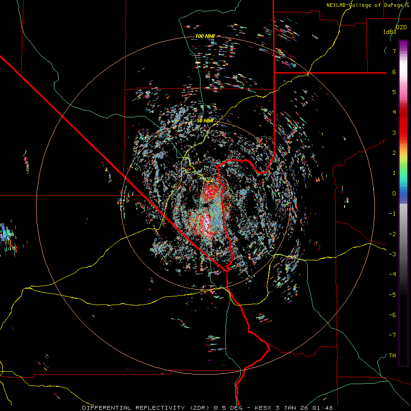
Task: Click the 4 dB scale value
Action: [x=394, y=112]
